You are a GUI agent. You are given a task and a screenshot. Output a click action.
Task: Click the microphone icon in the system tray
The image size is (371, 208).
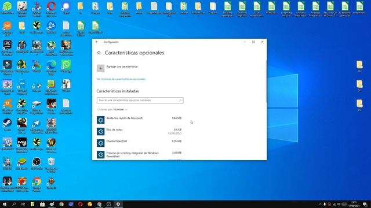(325, 204)
